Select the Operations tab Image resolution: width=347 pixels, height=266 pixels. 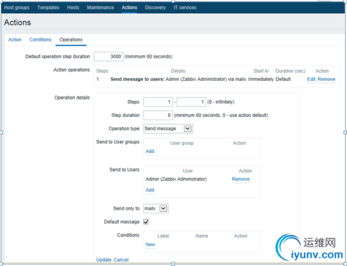[x=71, y=39]
